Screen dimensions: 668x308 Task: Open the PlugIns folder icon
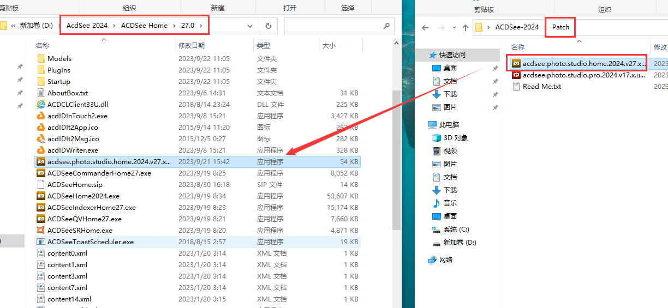click(x=41, y=70)
